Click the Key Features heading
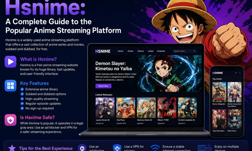252x151 pixels. tap(34, 83)
